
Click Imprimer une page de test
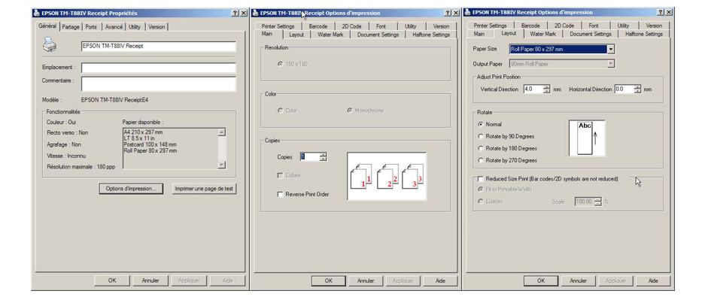pos(204,189)
